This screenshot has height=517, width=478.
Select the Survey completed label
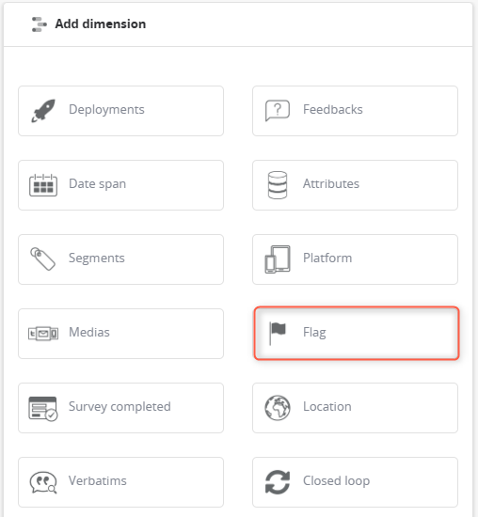point(119,406)
